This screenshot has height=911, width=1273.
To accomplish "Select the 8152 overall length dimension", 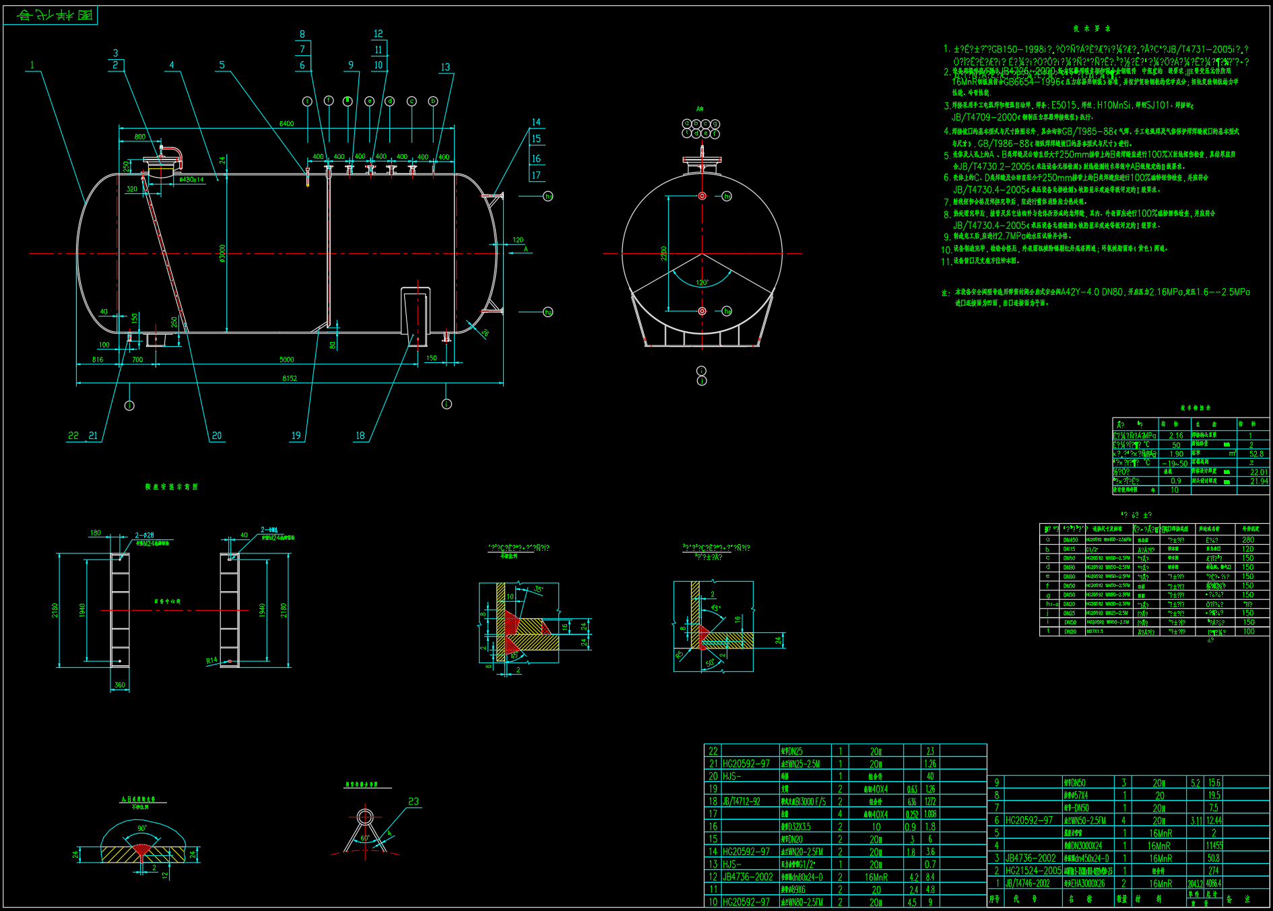I will coord(290,378).
